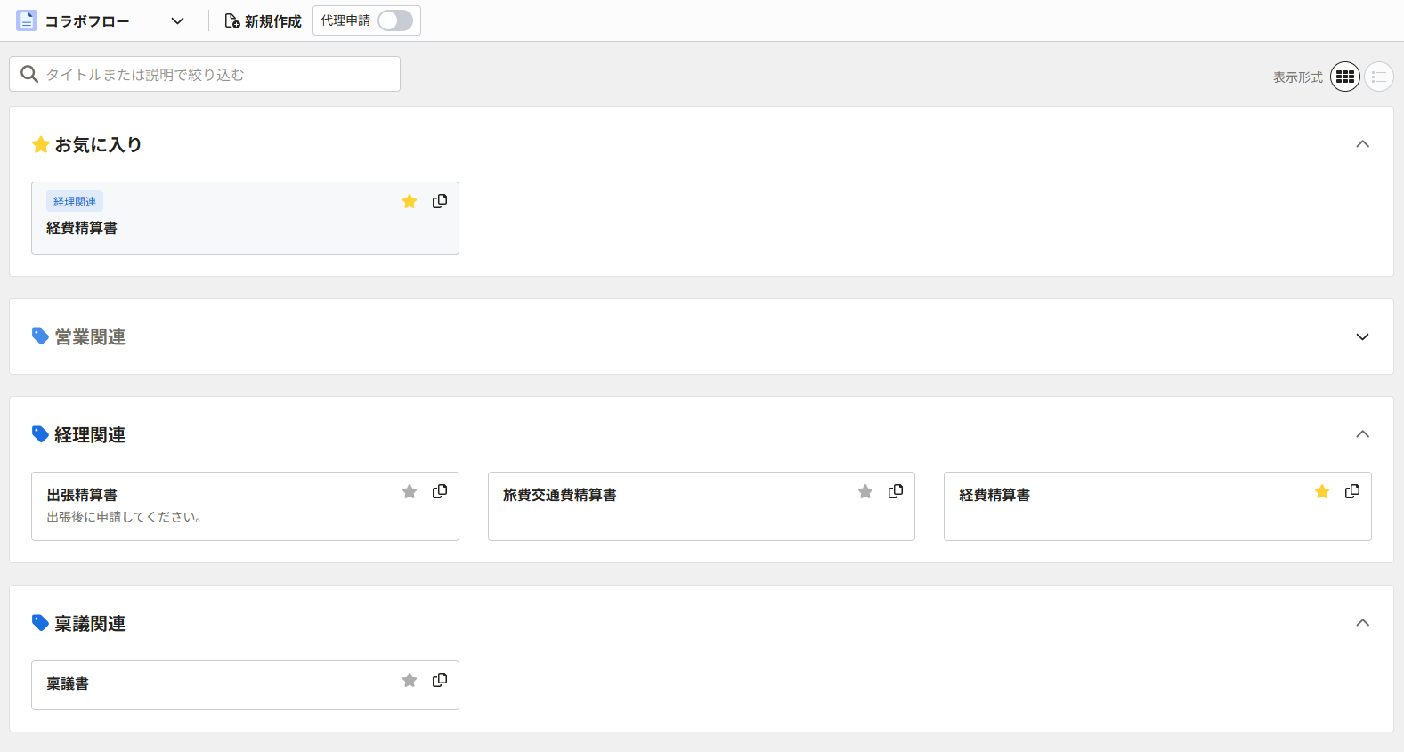Switch to grid display format
Screen dimensions: 1404x752
coord(1345,77)
